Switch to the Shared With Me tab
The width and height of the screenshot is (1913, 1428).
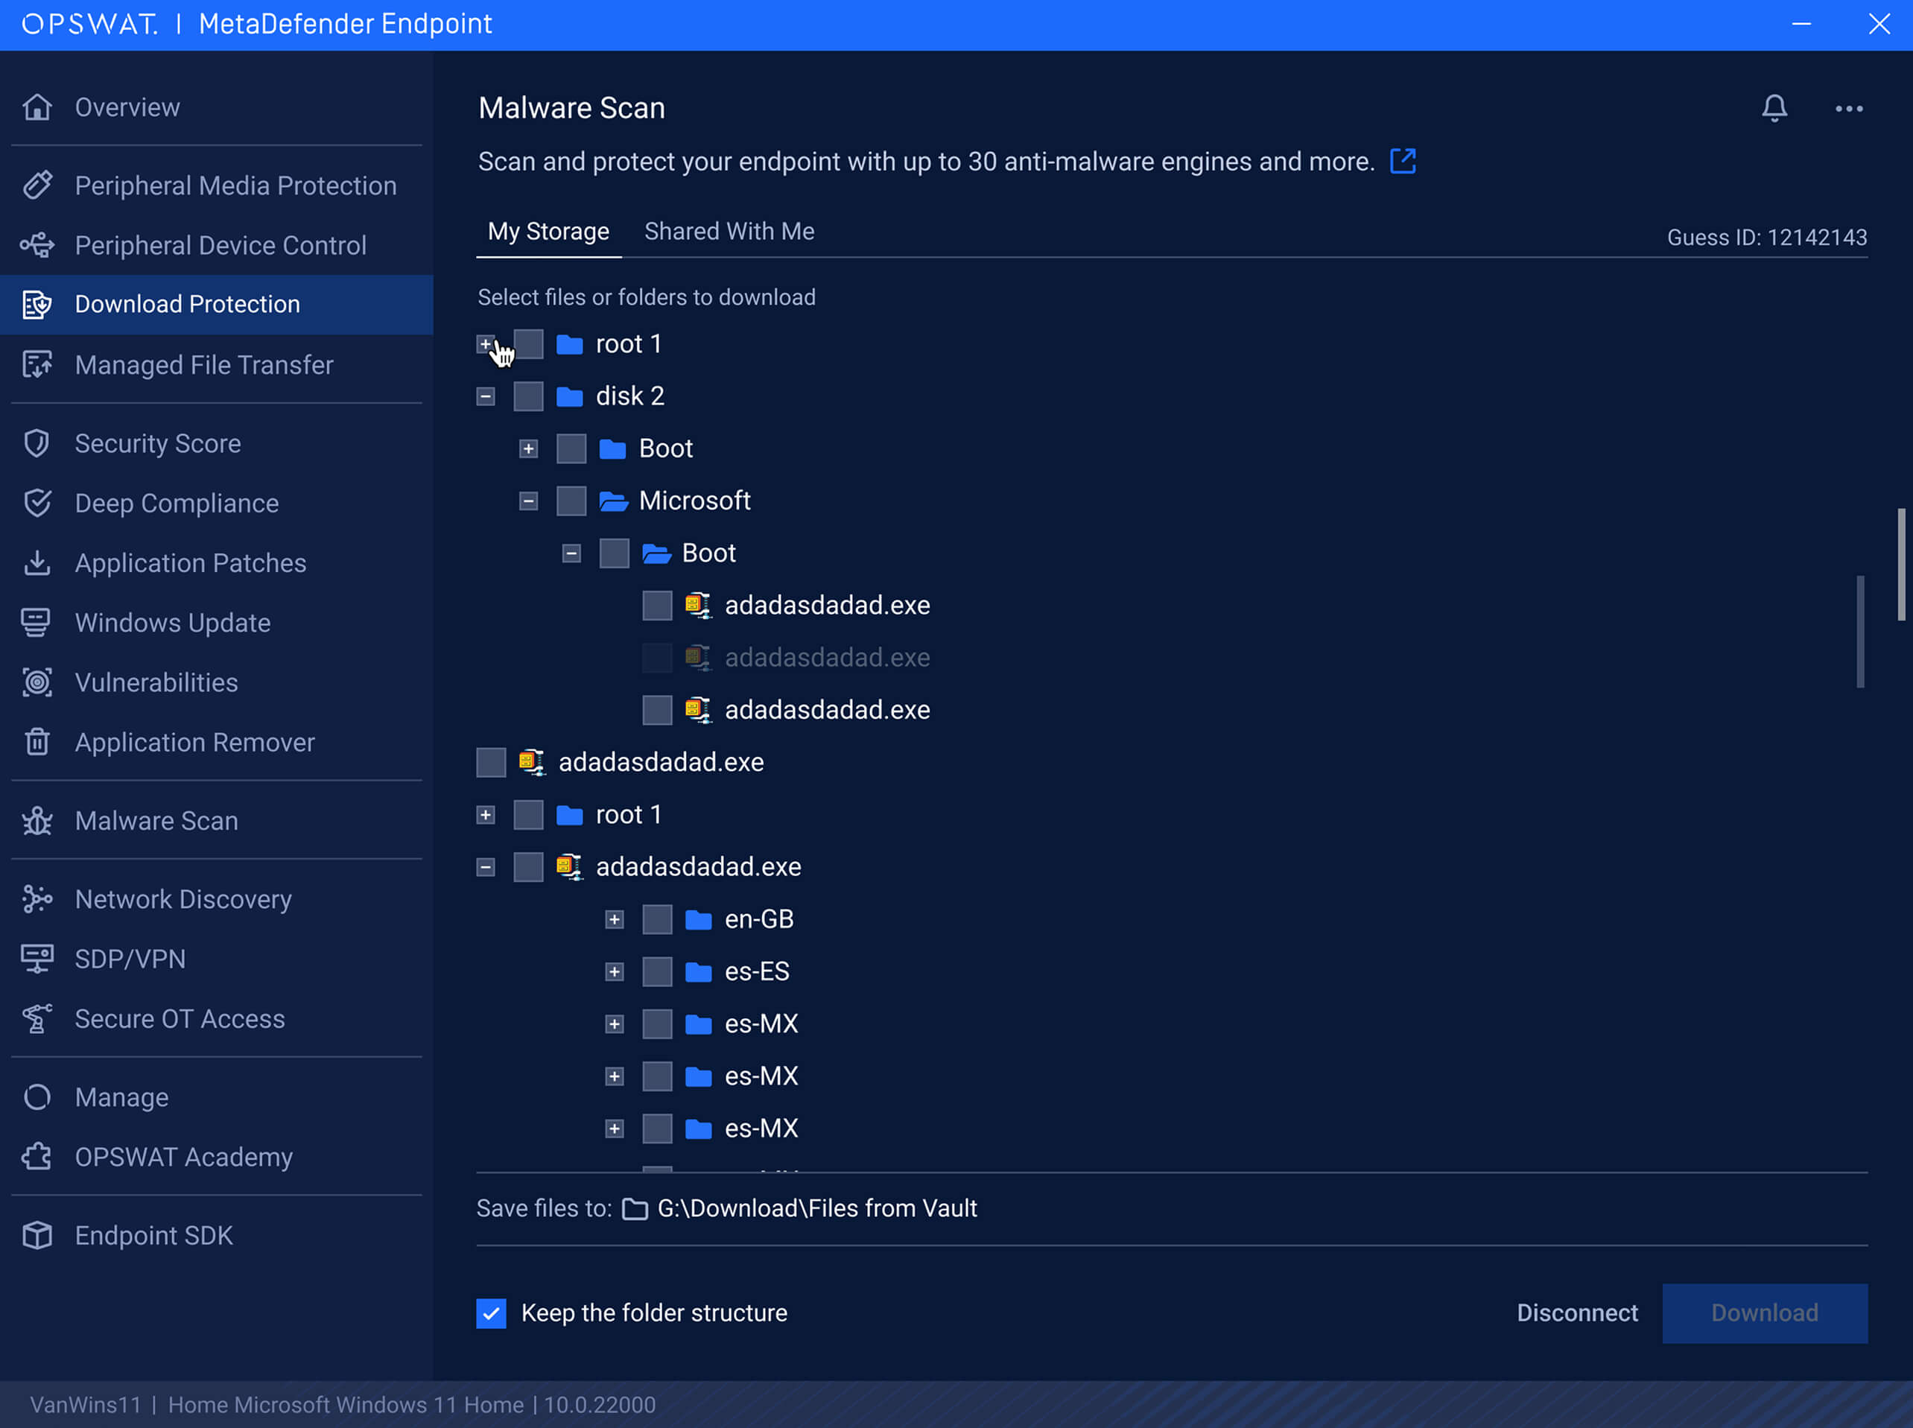[x=729, y=232]
